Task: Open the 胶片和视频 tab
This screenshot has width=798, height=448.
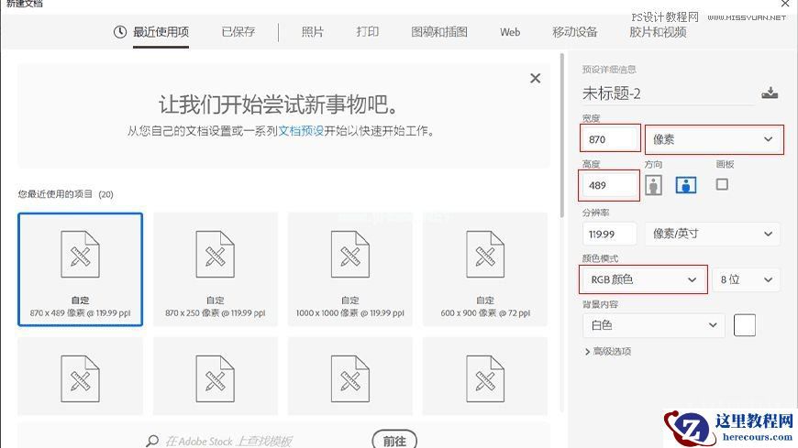Action: point(658,31)
